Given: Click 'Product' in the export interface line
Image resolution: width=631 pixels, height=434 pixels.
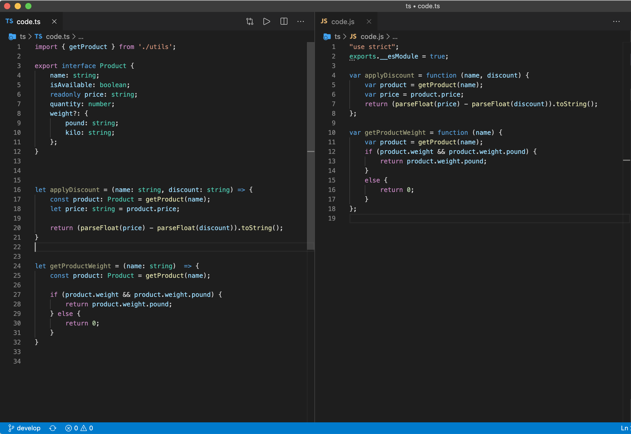Looking at the screenshot, I should pyautogui.click(x=113, y=66).
